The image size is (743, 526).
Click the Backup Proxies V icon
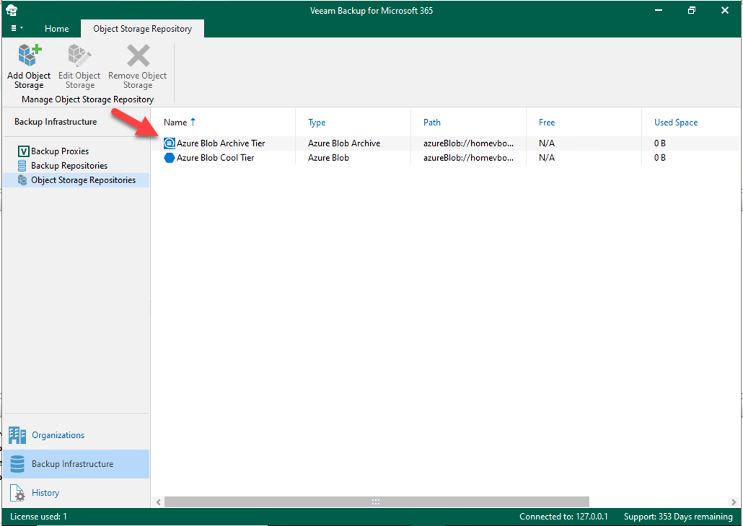(23, 152)
